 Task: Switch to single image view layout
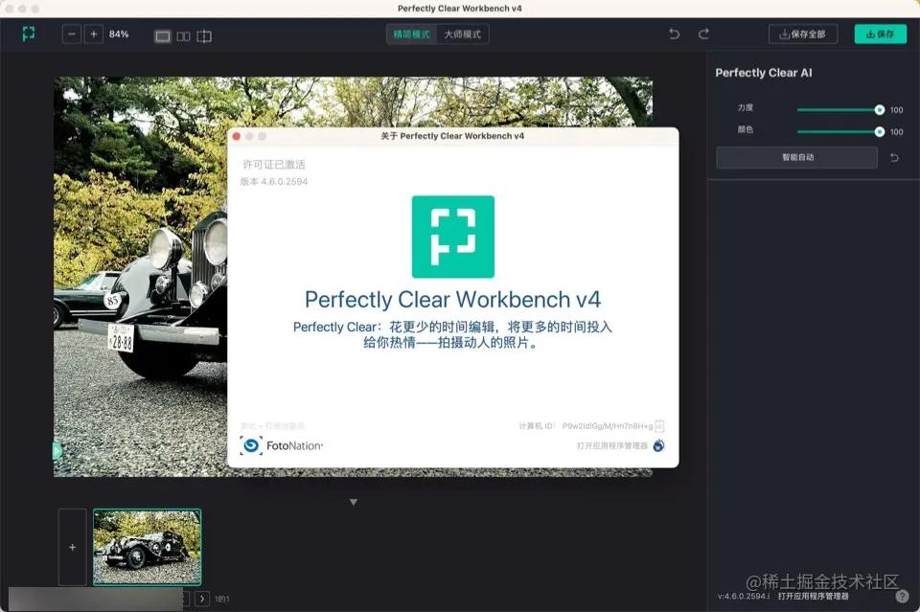pyautogui.click(x=163, y=36)
